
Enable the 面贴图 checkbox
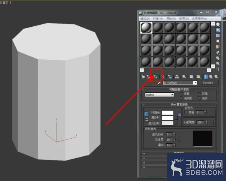[181, 98]
